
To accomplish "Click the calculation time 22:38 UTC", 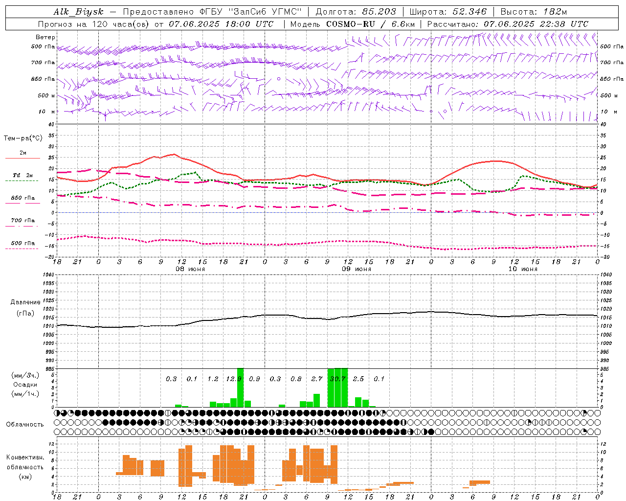I will pos(565,24).
